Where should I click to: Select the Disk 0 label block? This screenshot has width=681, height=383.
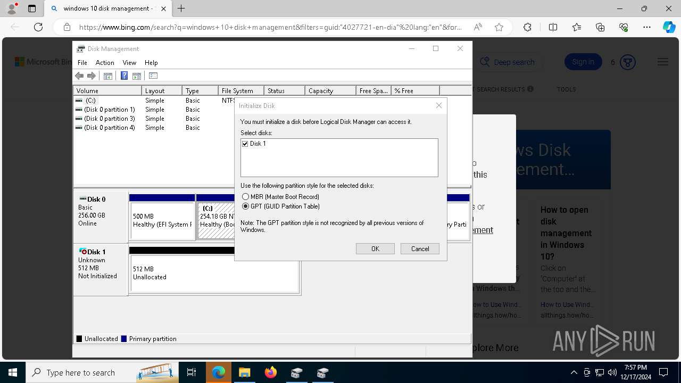click(101, 217)
